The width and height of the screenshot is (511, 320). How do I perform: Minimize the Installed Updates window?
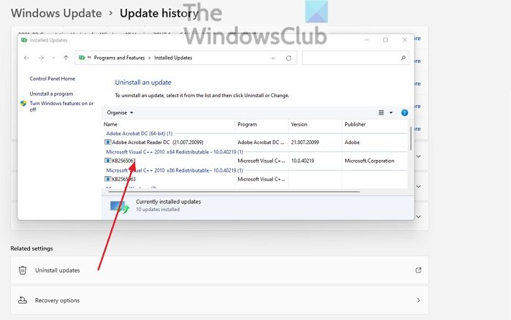pyautogui.click(x=366, y=39)
